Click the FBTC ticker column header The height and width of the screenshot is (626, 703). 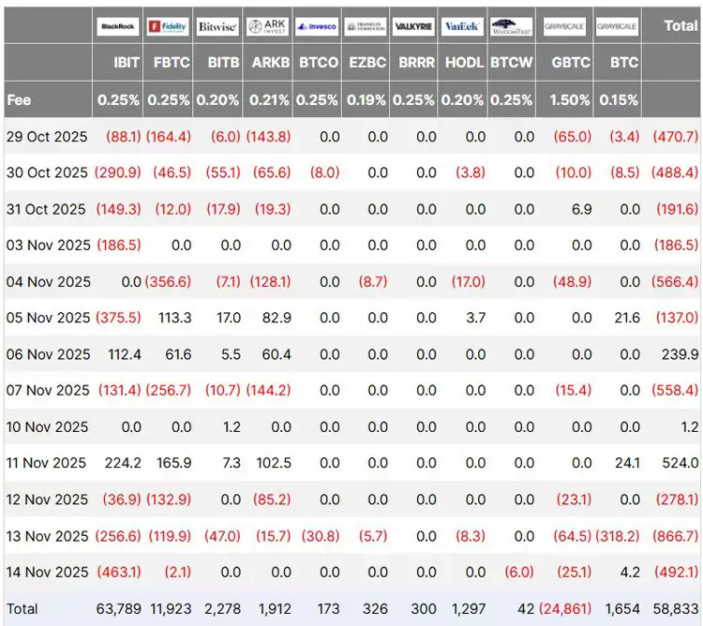(172, 63)
